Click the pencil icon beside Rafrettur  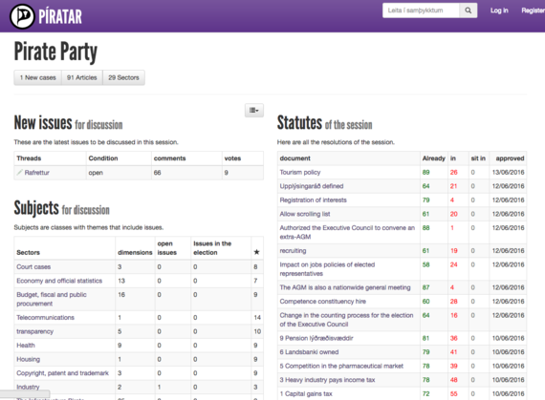tap(20, 172)
